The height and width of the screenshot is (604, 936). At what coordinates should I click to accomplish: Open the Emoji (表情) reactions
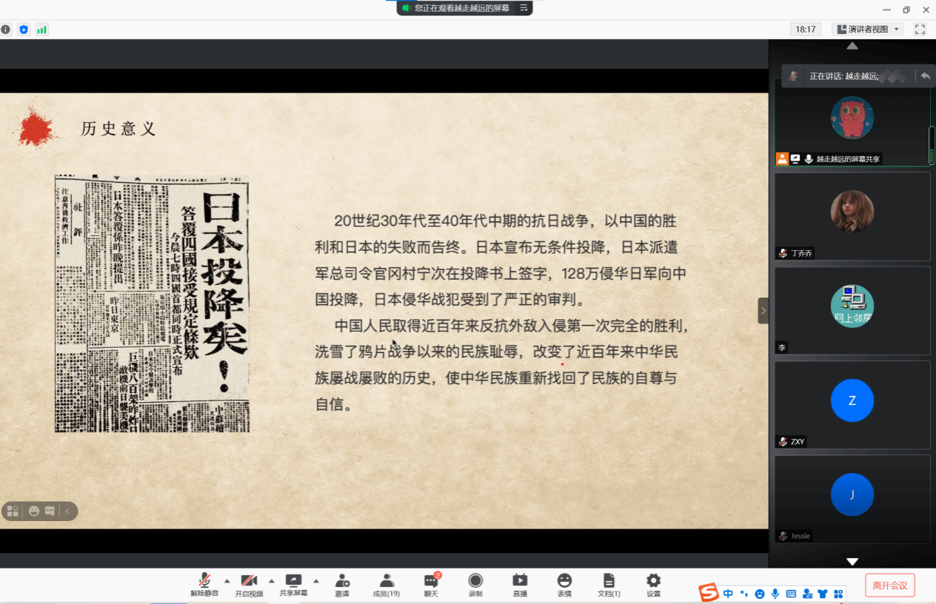point(564,584)
